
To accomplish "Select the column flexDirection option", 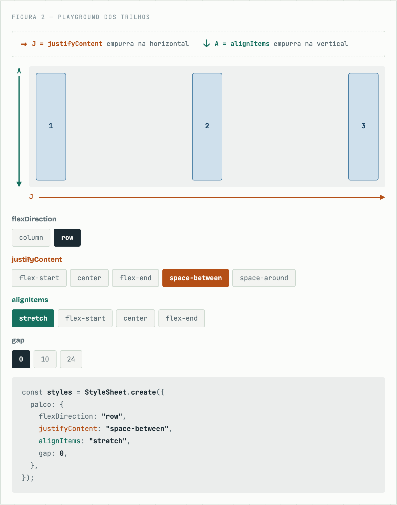I will 31,238.
